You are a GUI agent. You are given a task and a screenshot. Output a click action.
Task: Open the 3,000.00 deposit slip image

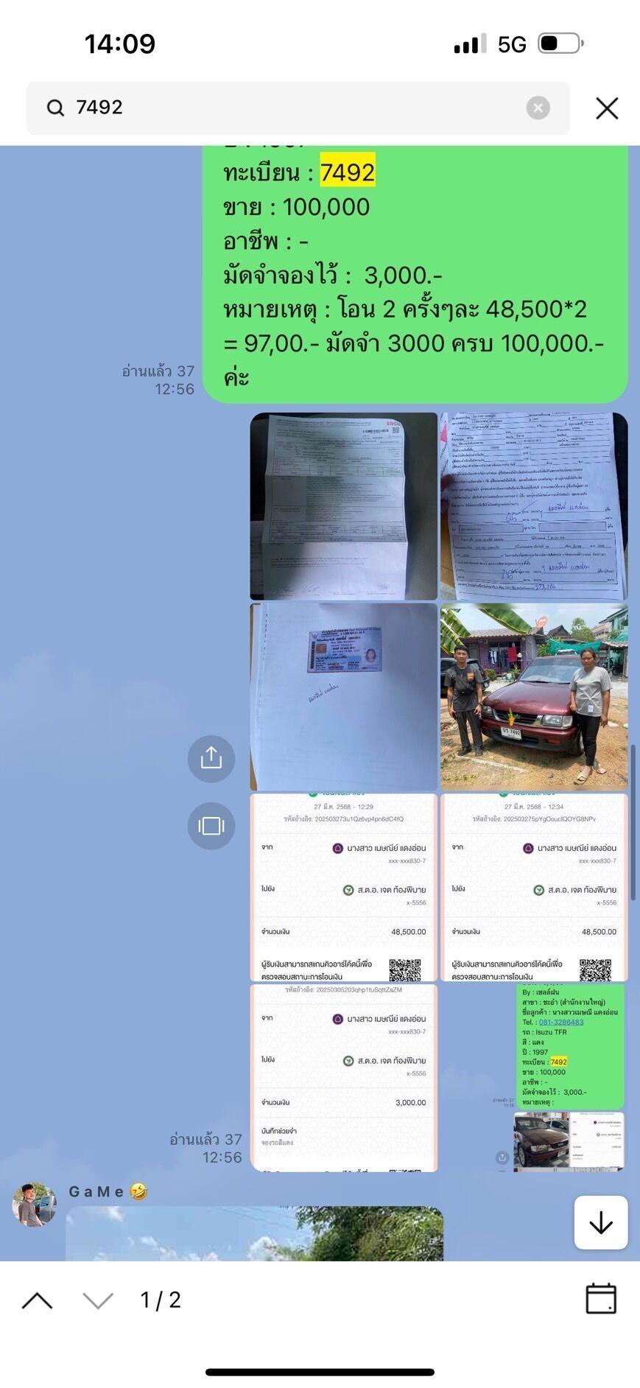point(343,1077)
